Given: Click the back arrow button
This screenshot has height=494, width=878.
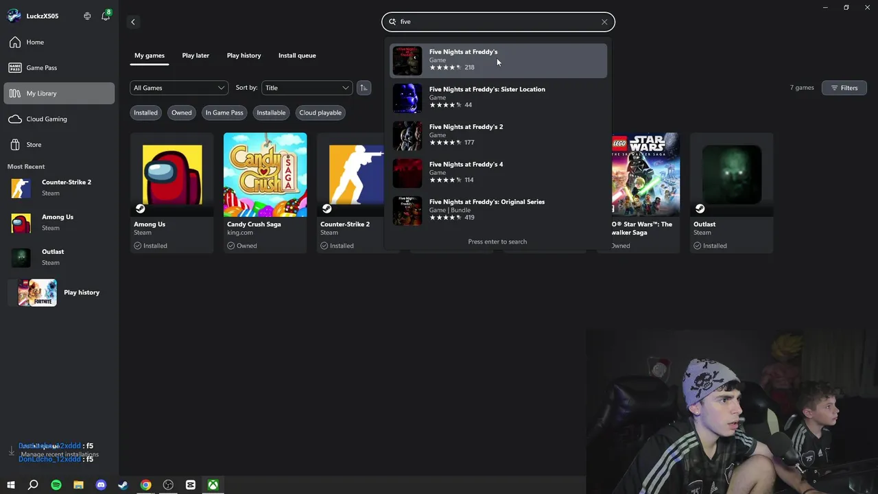Looking at the screenshot, I should coord(133,22).
